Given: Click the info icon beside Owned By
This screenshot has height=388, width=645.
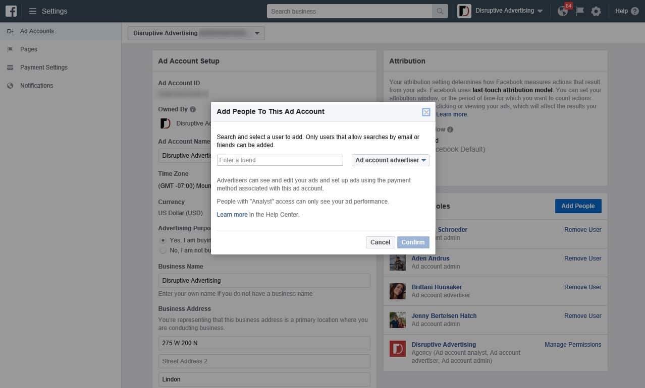Looking at the screenshot, I should pyautogui.click(x=193, y=109).
